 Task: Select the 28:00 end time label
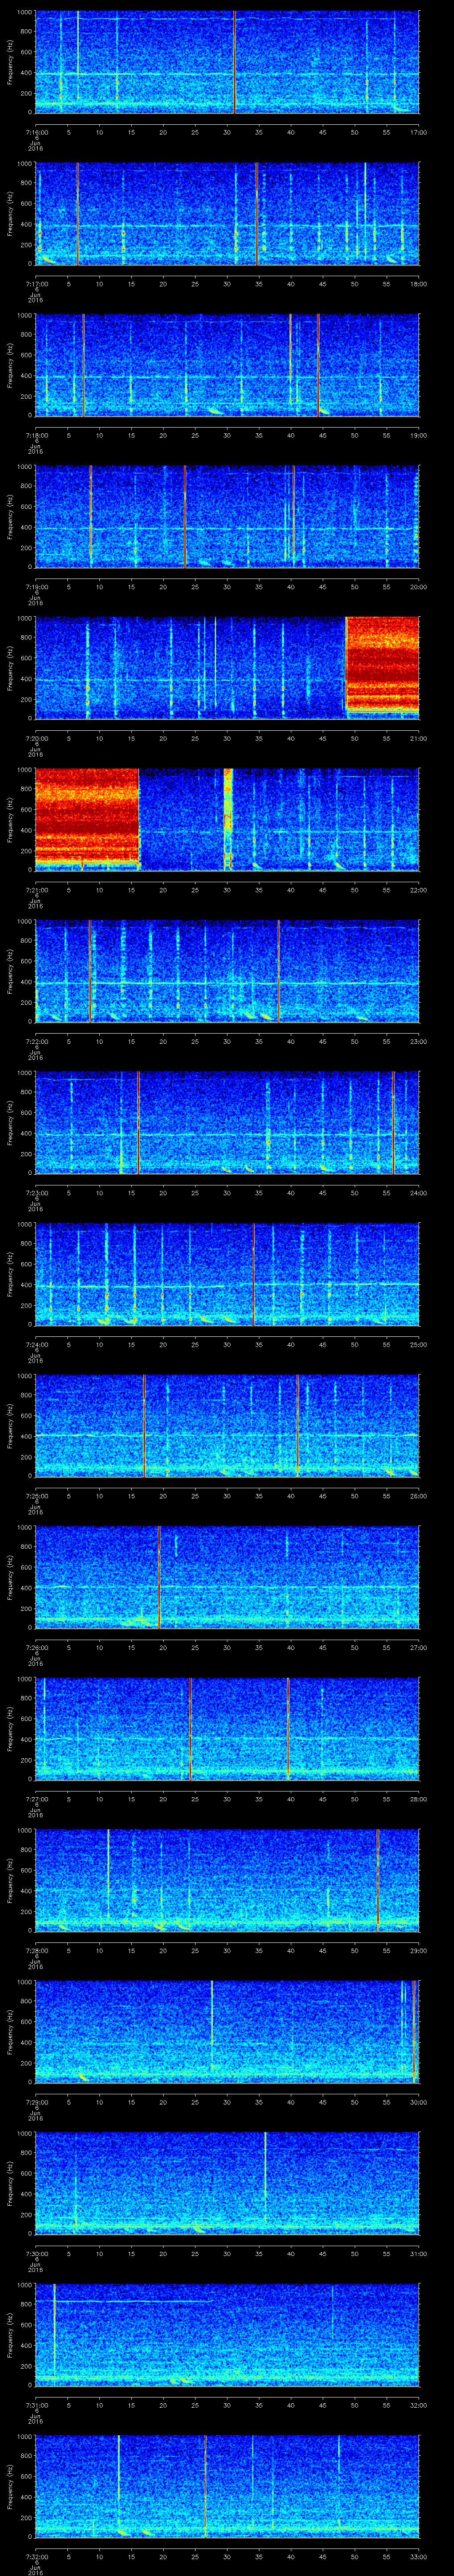pyautogui.click(x=418, y=1798)
